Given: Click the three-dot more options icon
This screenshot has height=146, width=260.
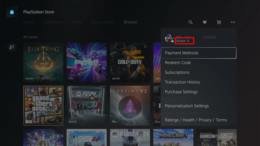Looking at the screenshot, I should (233, 22).
